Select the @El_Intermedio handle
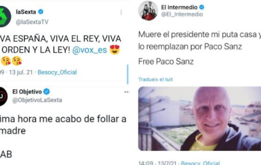This screenshot has width=261, height=165. (x=182, y=14)
